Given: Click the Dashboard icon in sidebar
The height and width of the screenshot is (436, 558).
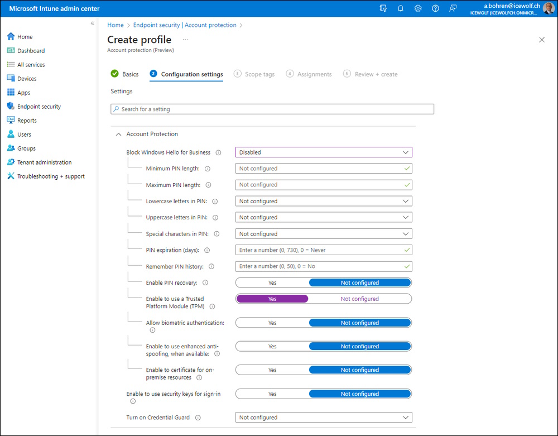Looking at the screenshot, I should pos(11,51).
